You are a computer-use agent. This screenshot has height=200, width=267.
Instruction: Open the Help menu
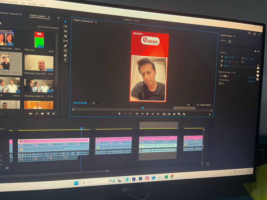[42, 5]
